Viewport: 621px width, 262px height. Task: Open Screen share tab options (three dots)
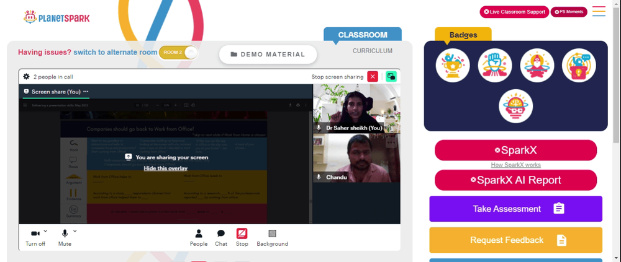click(86, 91)
